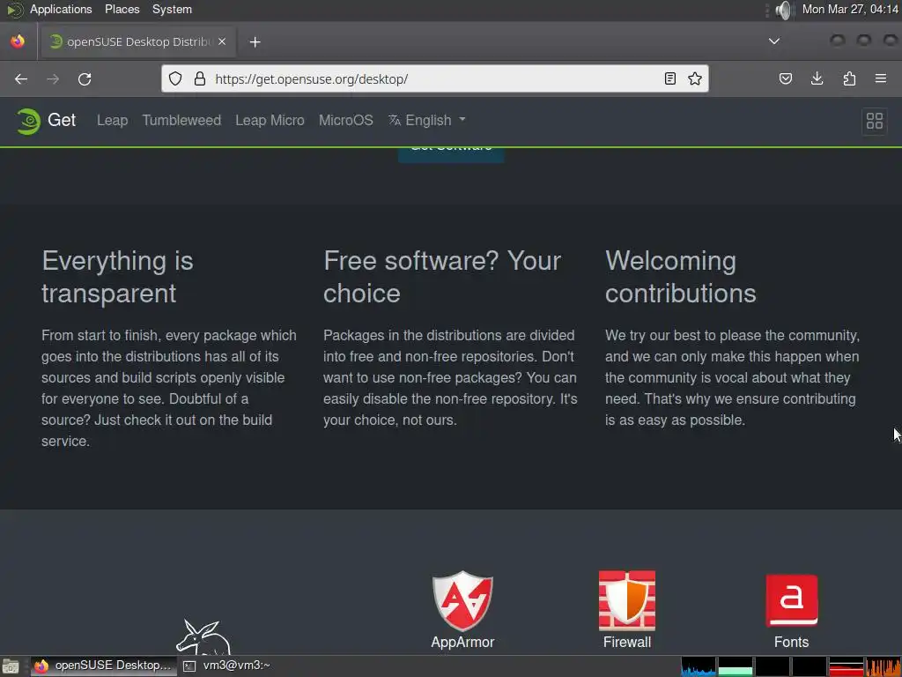902x677 pixels.
Task: Click the URL address bar
Action: 437,78
